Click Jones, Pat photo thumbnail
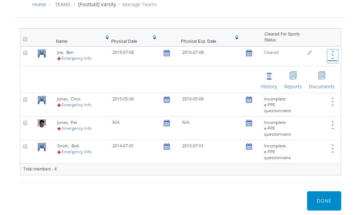This screenshot has height=215, width=353. pos(42,124)
